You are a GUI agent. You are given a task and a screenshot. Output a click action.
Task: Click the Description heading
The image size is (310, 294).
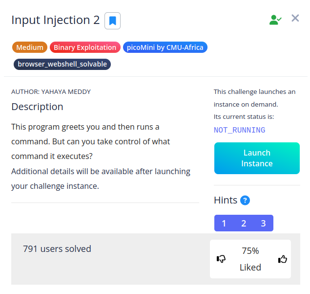click(x=37, y=107)
